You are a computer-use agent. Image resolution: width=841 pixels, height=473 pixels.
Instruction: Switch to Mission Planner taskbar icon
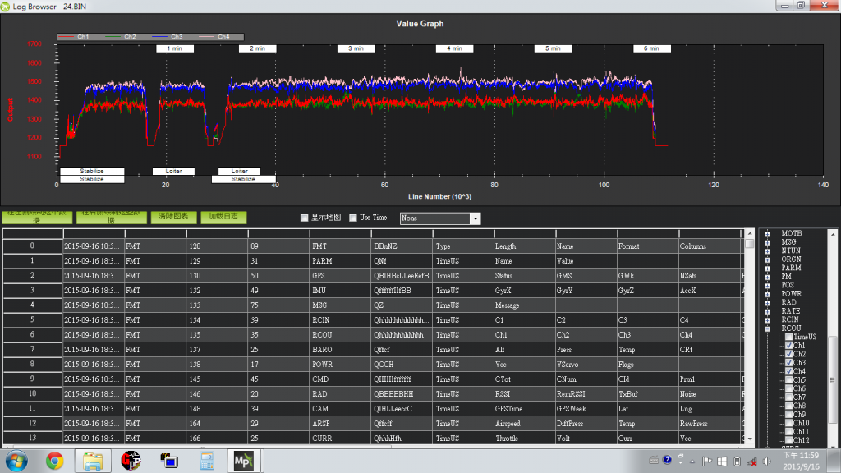click(243, 461)
